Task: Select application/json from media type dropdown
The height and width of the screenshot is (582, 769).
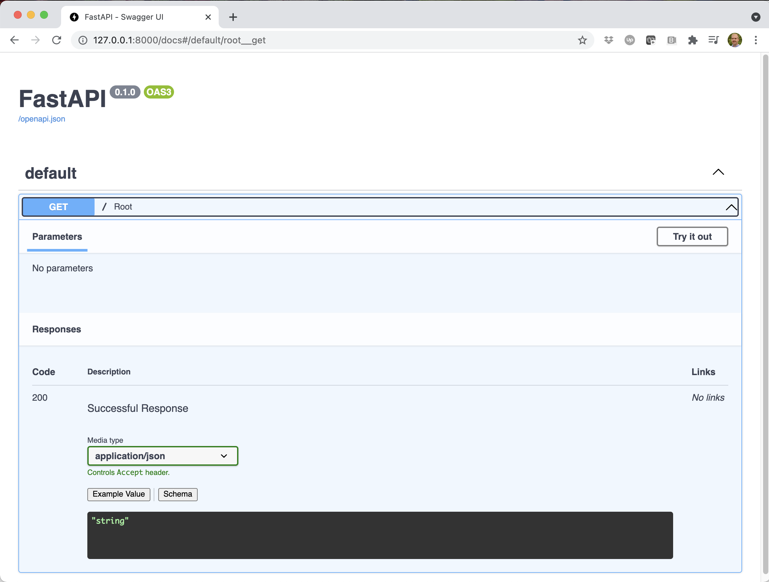Action: click(x=162, y=456)
